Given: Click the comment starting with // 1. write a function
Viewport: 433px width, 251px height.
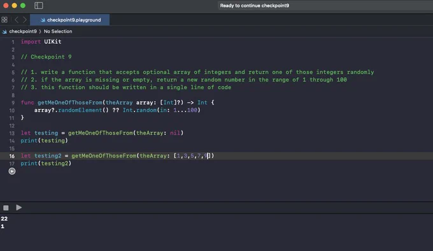Looking at the screenshot, I should coord(197,72).
